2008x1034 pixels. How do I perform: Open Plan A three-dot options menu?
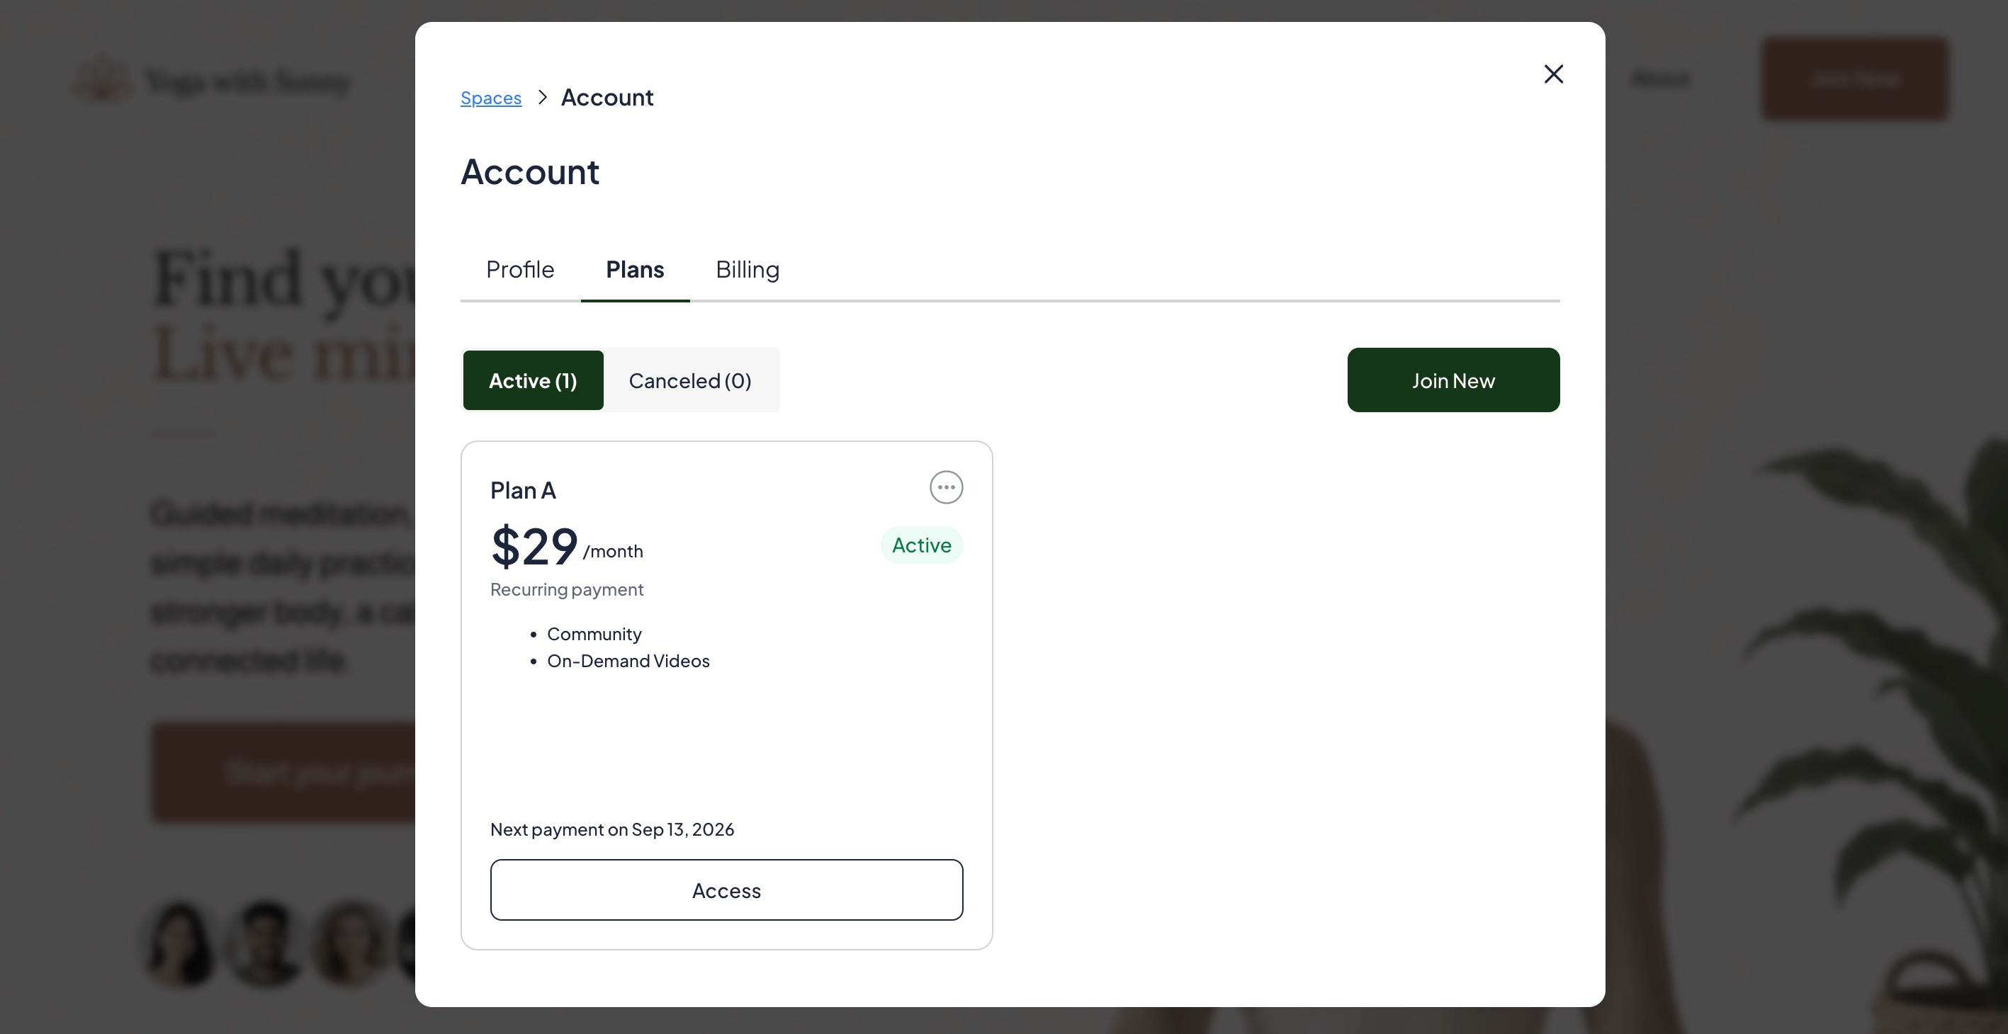(947, 487)
